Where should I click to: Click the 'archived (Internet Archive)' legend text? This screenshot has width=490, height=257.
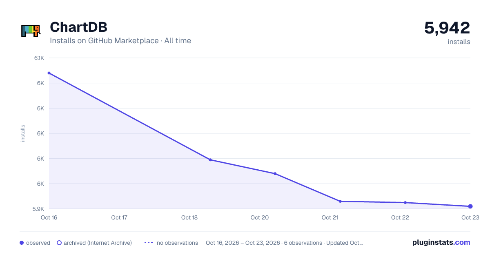click(x=98, y=243)
